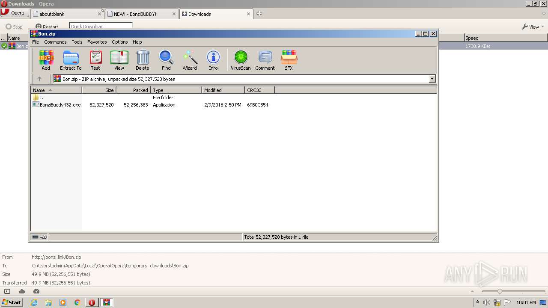This screenshot has height=308, width=548.
Task: Sort by Type column header
Action: [x=176, y=90]
